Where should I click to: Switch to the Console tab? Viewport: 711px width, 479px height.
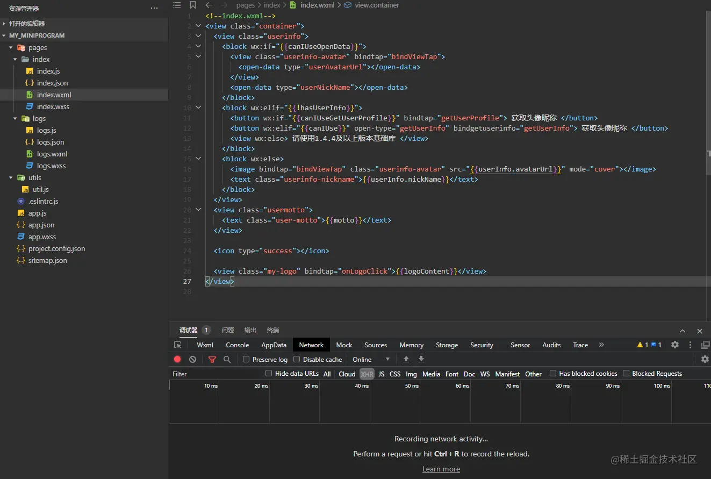(237, 345)
